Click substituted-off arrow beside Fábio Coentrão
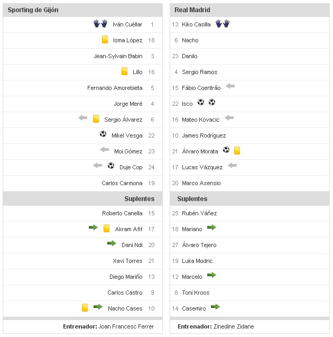Viewport: 333px width, 337px height. pyautogui.click(x=230, y=86)
